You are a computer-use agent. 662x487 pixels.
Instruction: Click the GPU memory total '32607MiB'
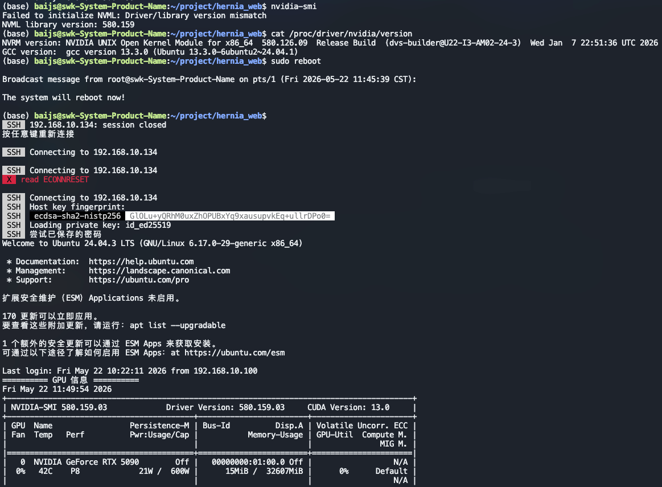285,472
